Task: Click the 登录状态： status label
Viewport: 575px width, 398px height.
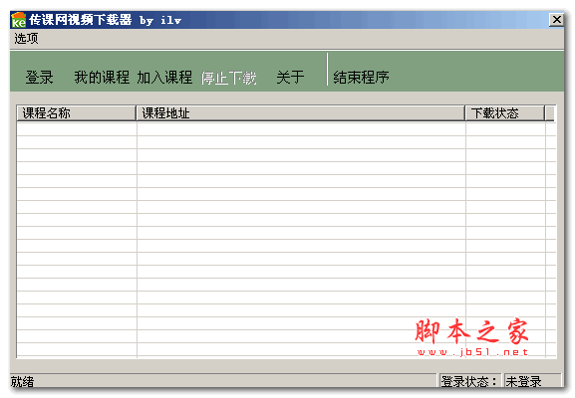Action: (x=468, y=381)
